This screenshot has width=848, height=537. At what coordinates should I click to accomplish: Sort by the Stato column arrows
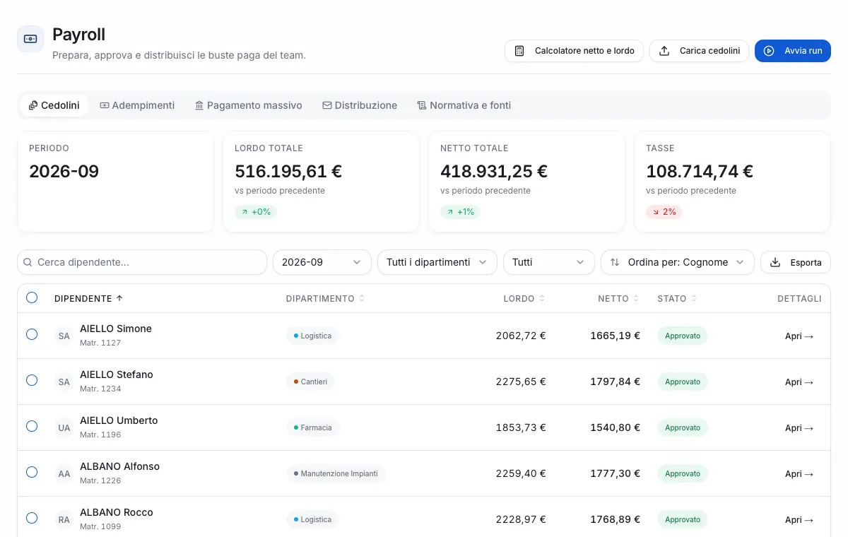coord(694,299)
